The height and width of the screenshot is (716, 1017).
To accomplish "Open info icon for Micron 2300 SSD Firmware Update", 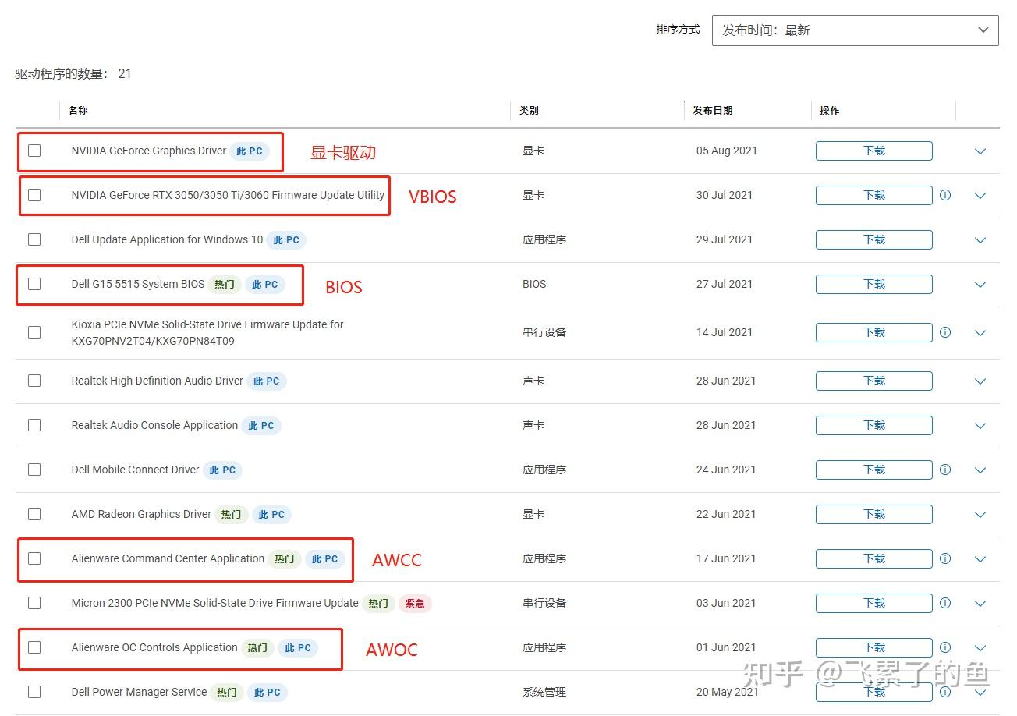I will pyautogui.click(x=944, y=603).
